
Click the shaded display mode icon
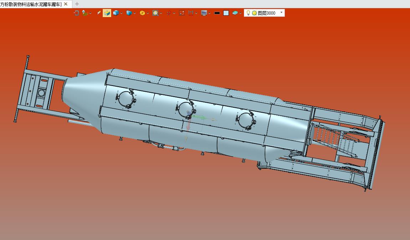[x=129, y=13]
